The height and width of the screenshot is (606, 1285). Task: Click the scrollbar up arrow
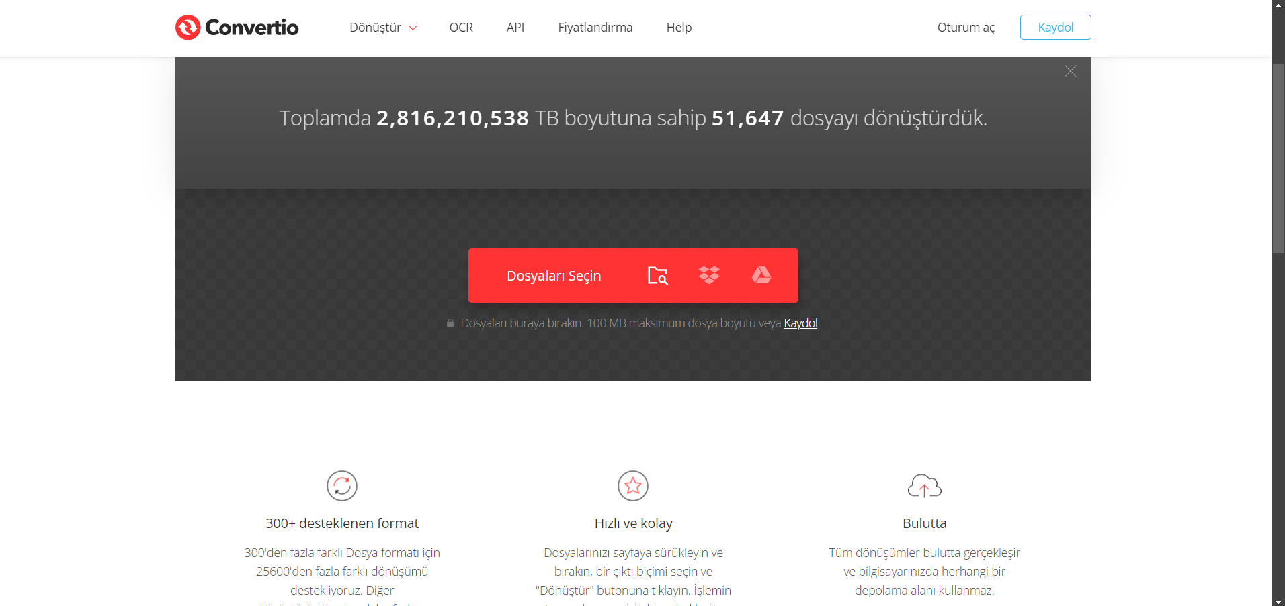pyautogui.click(x=1278, y=5)
